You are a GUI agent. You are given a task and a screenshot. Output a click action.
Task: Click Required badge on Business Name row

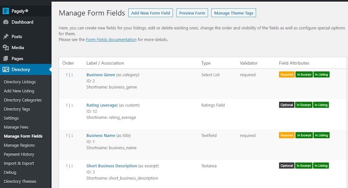tap(287, 135)
